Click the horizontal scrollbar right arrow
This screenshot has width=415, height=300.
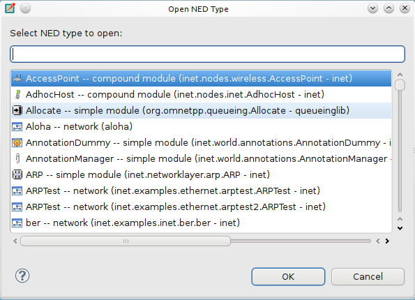click(x=387, y=241)
